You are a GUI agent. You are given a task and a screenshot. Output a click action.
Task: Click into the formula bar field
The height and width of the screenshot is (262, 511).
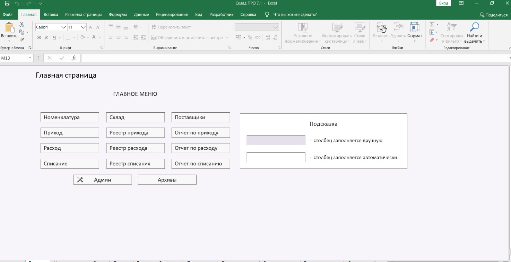click(295, 58)
